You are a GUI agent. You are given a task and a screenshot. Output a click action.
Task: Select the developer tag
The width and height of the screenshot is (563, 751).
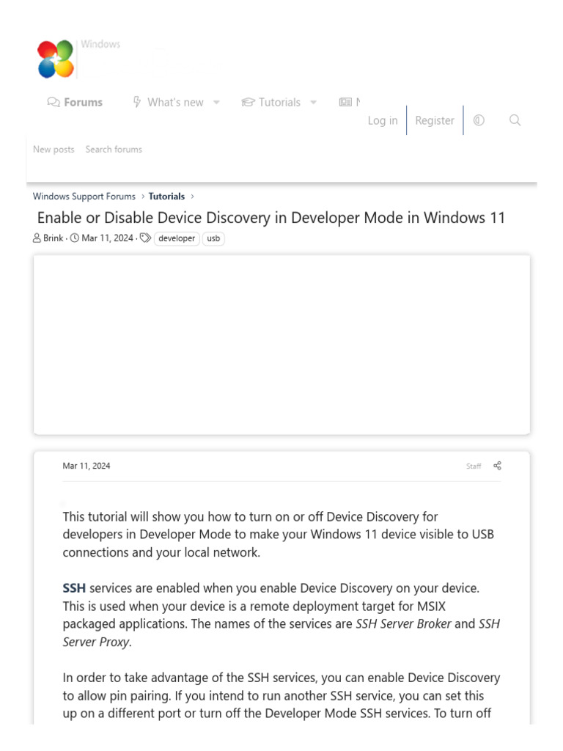tap(177, 238)
